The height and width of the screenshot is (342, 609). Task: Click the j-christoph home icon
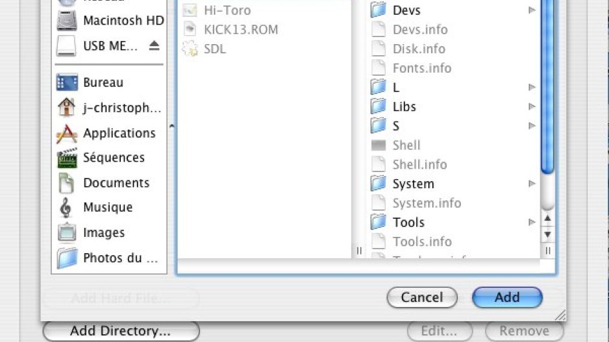point(66,107)
